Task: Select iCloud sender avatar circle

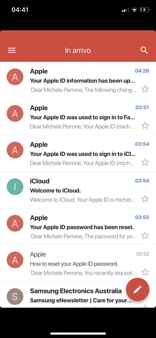Action: [x=15, y=187]
